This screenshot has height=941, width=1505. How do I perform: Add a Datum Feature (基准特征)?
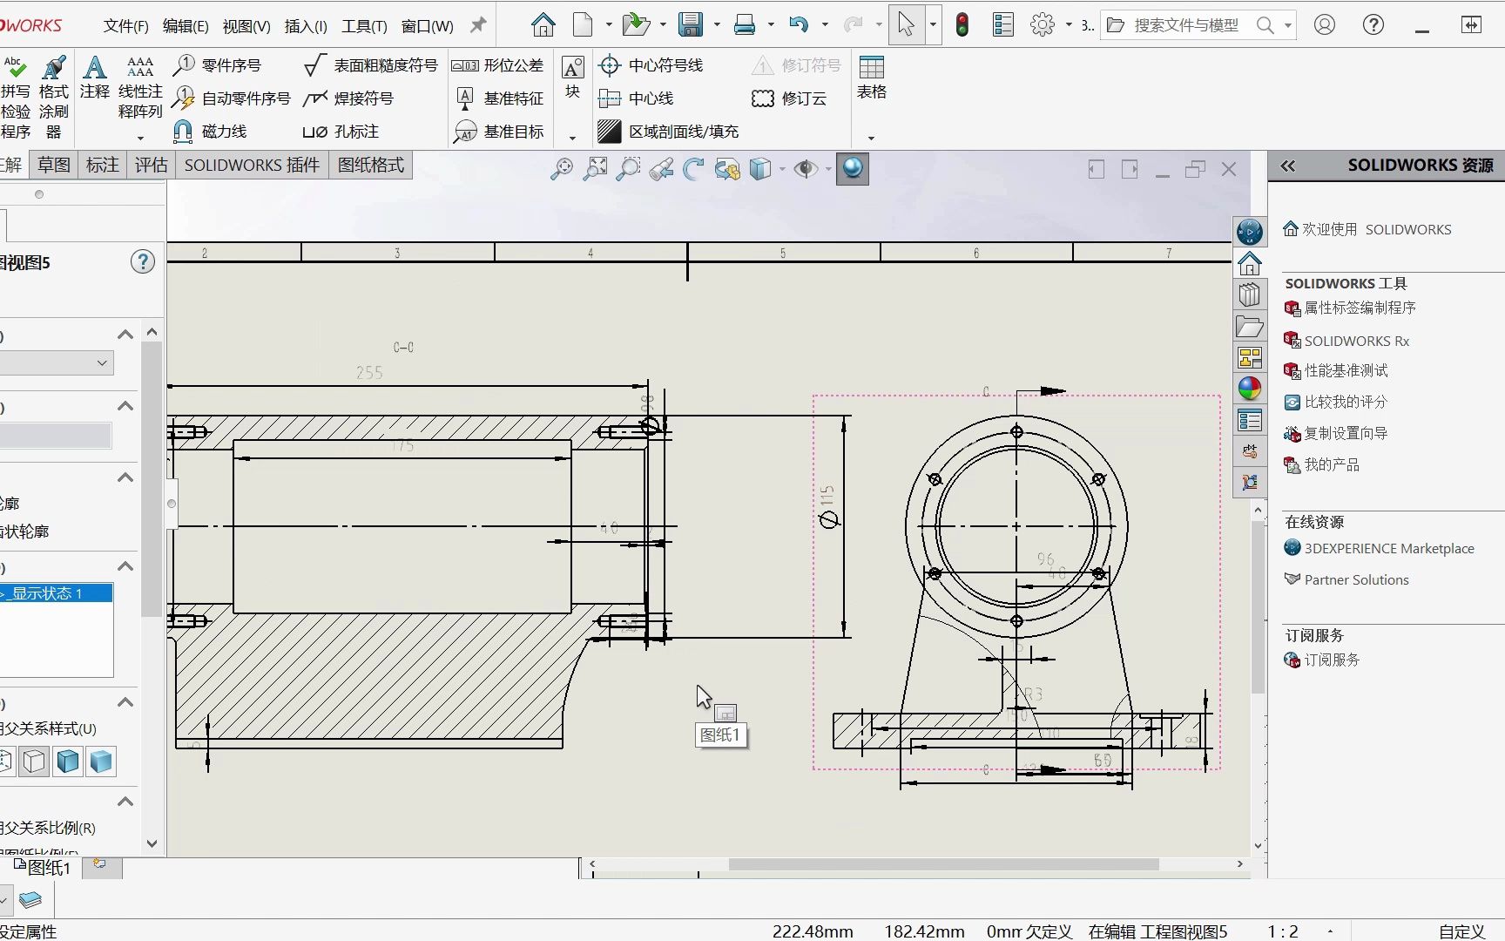coord(499,98)
